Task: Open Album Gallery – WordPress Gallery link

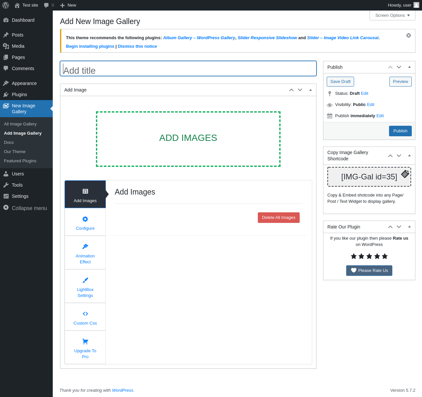Action: tap(199, 38)
